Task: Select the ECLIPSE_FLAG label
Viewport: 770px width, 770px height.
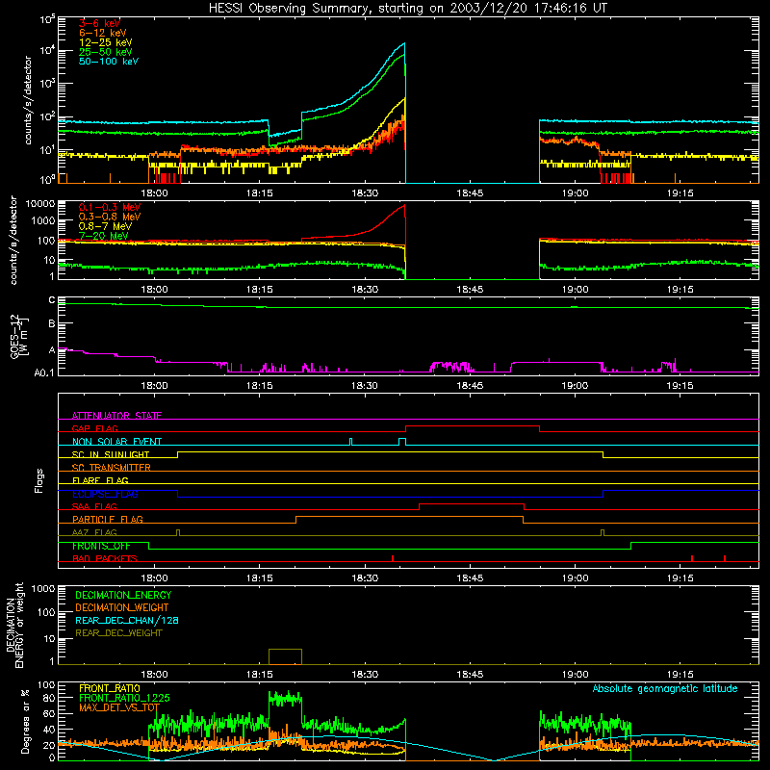Action: tap(105, 494)
